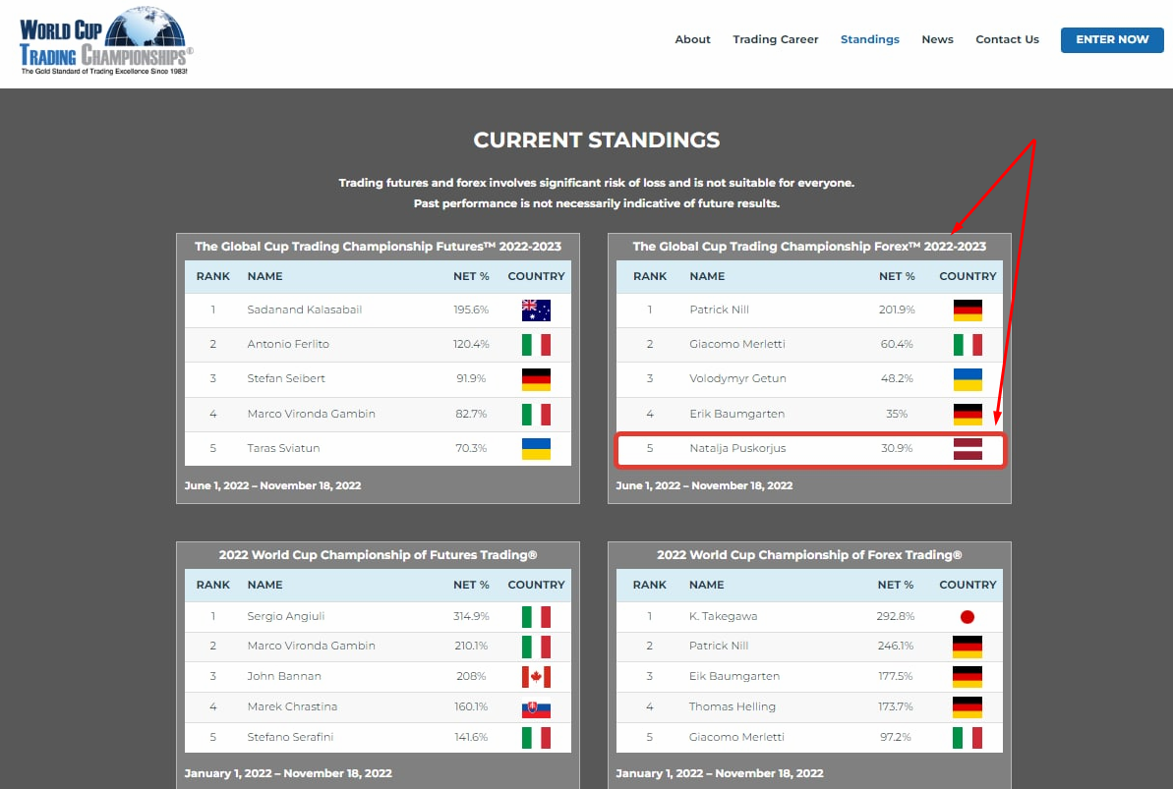The width and height of the screenshot is (1173, 789).
Task: Click Italy flag in Antonio Ferlito row
Action: pos(536,345)
